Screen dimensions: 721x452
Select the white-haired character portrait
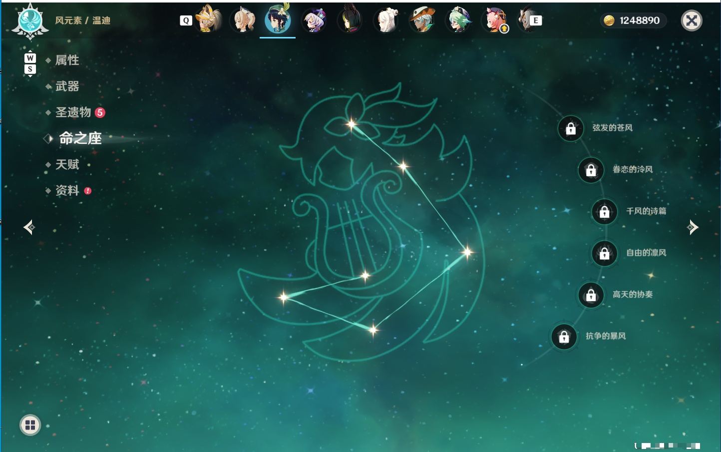point(386,20)
